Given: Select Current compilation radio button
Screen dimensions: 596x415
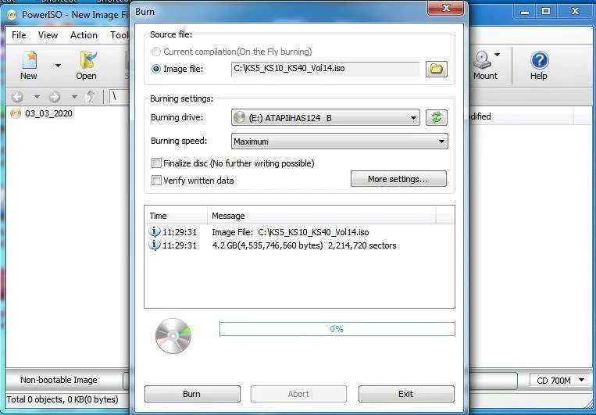Looking at the screenshot, I should click(x=156, y=52).
